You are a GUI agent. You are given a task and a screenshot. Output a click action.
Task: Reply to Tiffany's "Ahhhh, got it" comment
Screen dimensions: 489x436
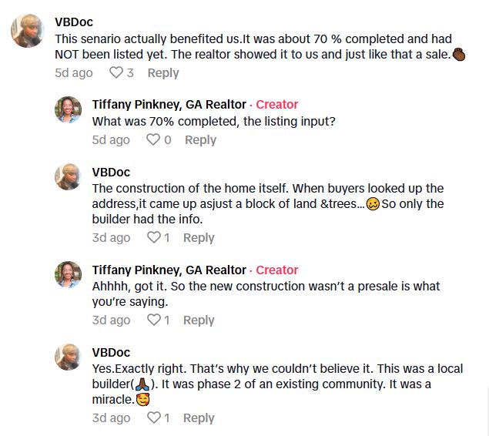point(199,320)
